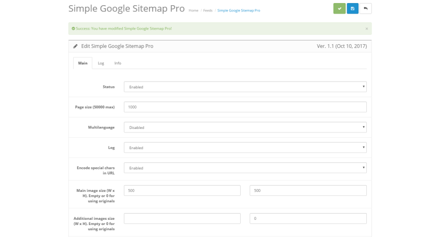Click the Multilanguage field label
The width and height of the screenshot is (442, 237).
pyautogui.click(x=101, y=127)
